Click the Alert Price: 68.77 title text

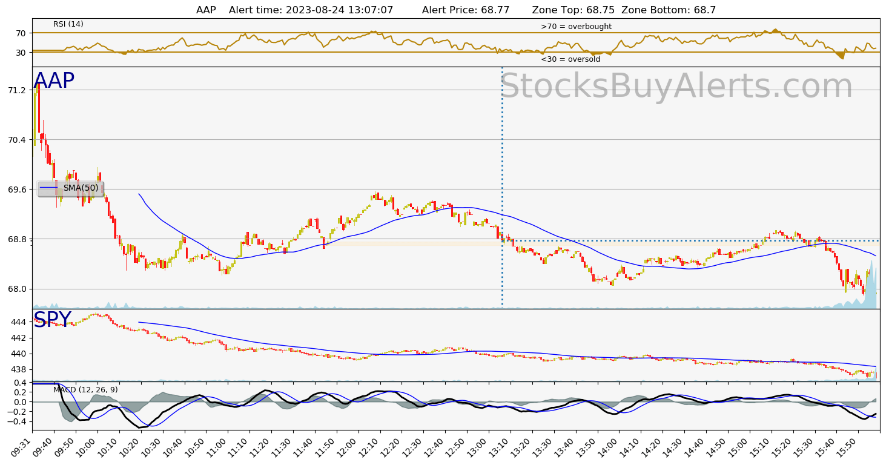(466, 10)
